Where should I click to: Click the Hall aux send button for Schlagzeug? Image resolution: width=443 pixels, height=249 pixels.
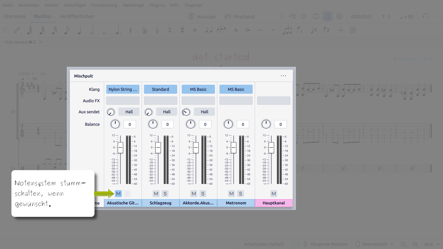pos(167,112)
